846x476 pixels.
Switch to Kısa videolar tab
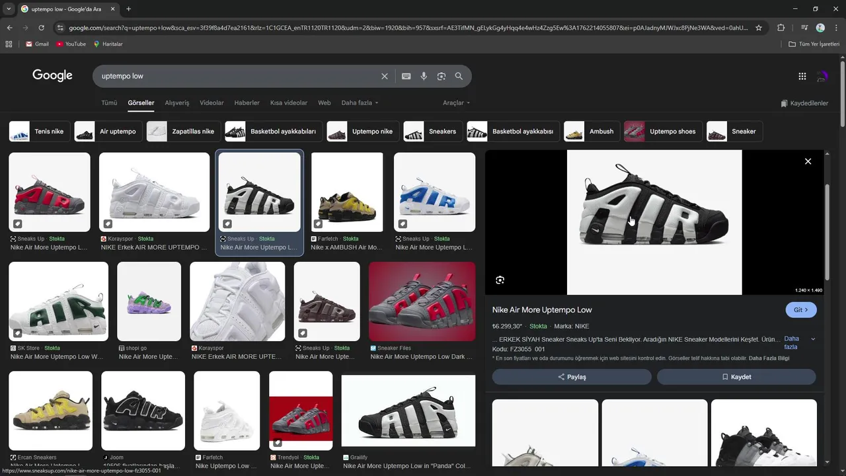[289, 103]
